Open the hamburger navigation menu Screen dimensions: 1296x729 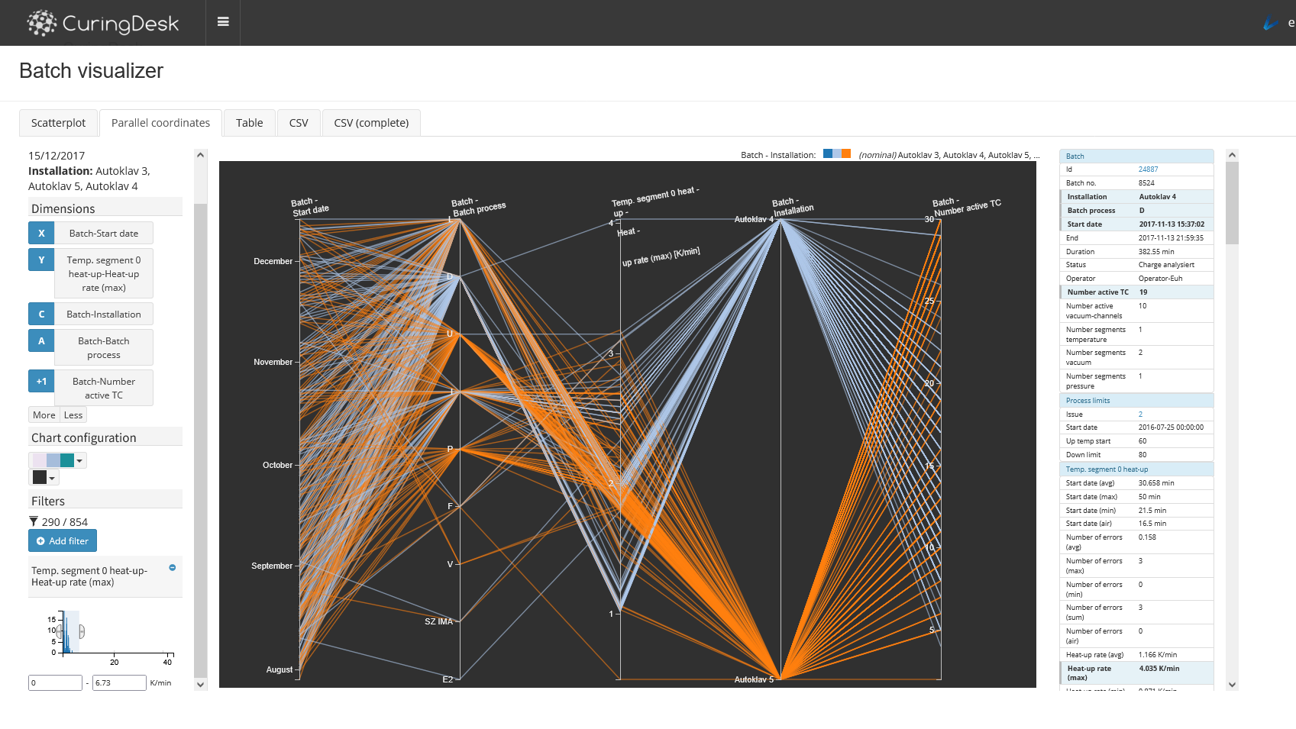coord(223,22)
